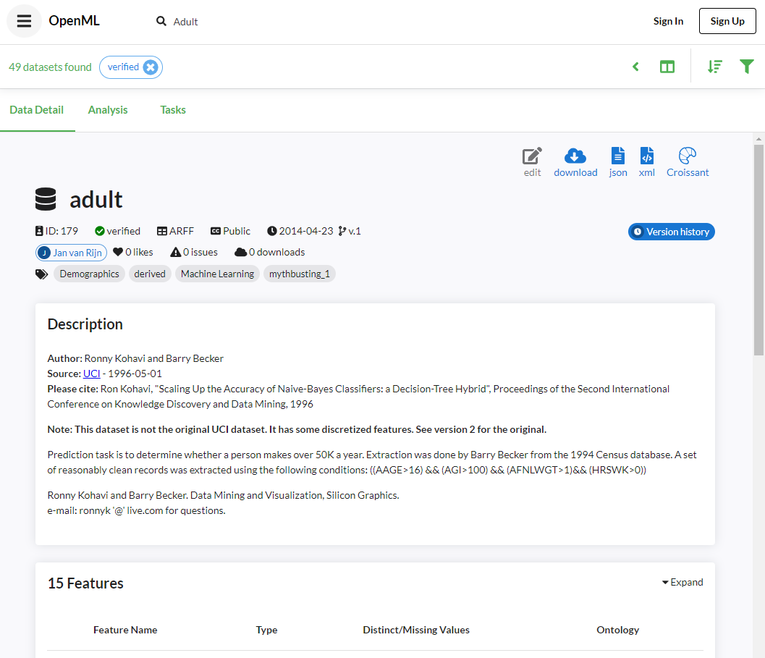
Task: Click the Sign Up button
Action: coord(727,20)
